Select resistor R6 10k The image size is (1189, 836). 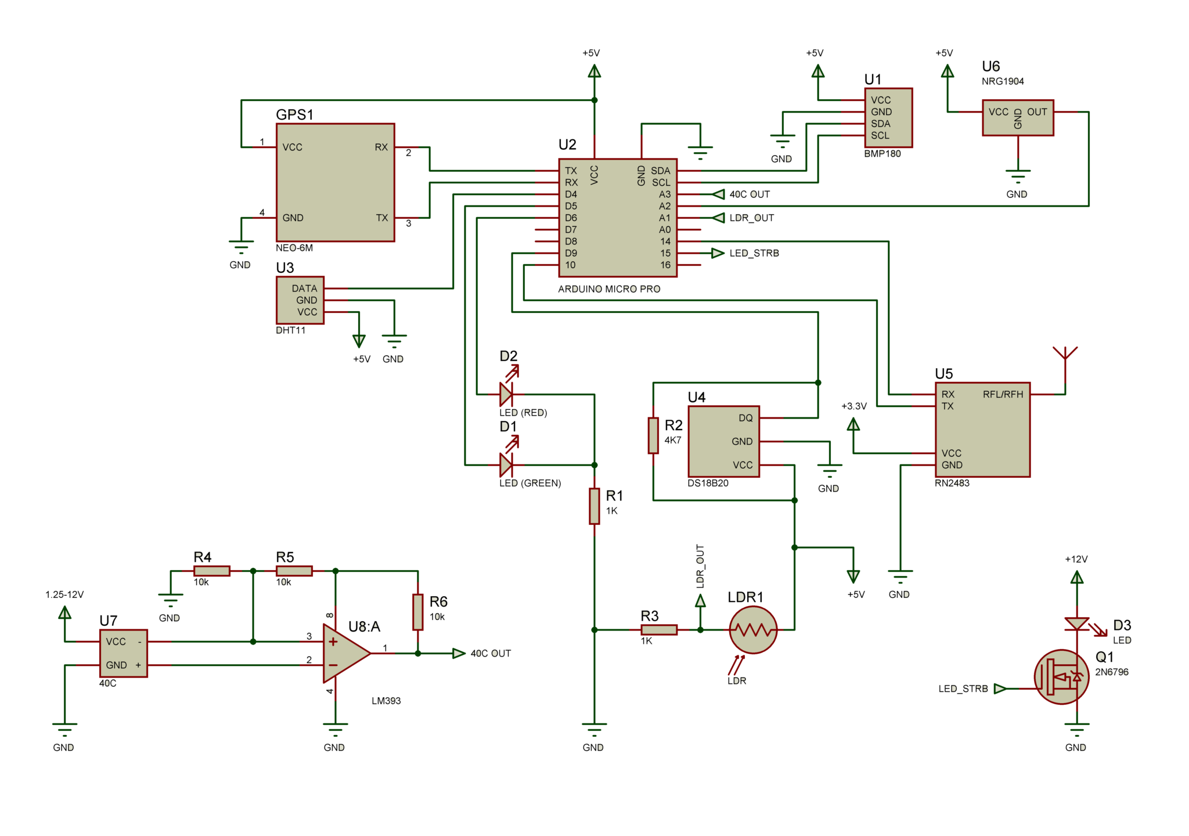point(418,612)
